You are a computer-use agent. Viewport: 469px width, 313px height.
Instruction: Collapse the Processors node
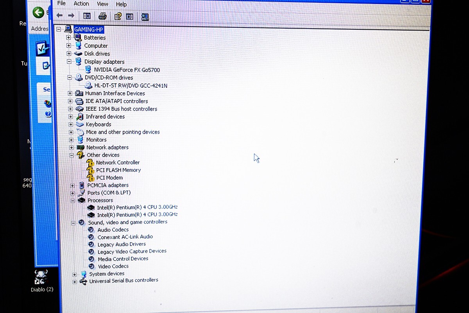(73, 200)
